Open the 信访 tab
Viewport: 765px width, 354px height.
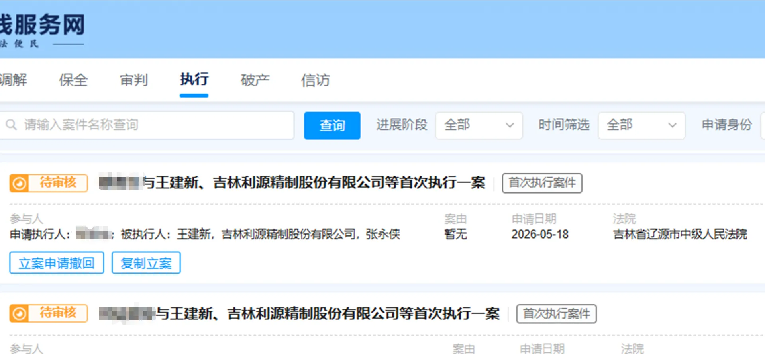click(316, 80)
